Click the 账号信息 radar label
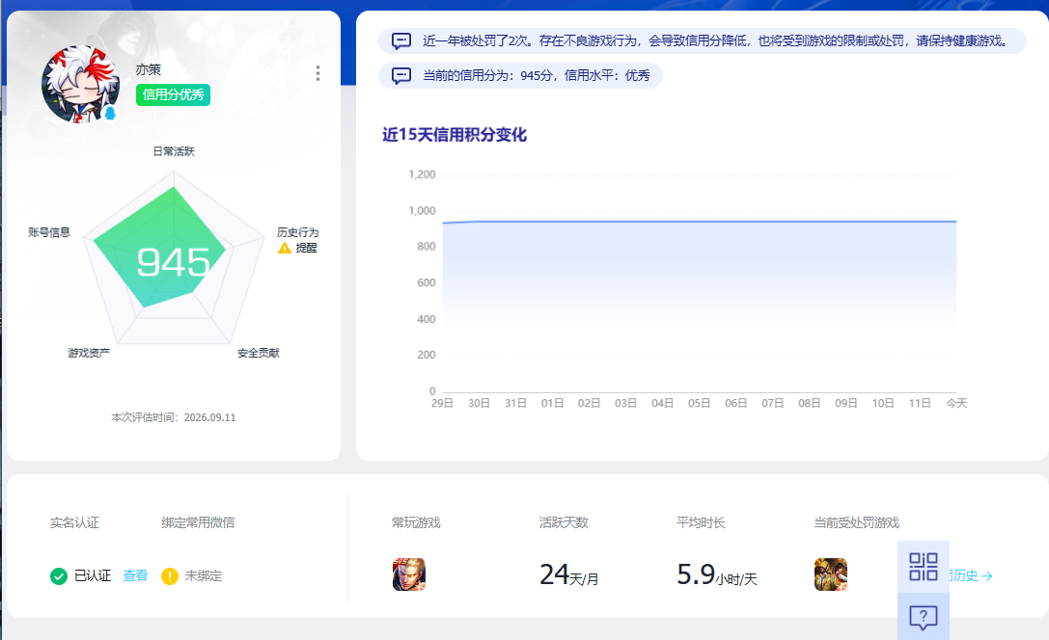The width and height of the screenshot is (1049, 640). [49, 232]
